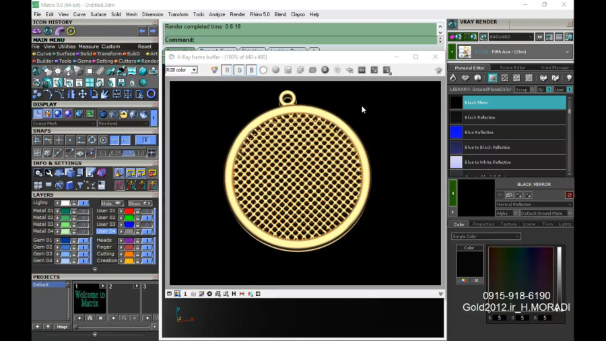The height and width of the screenshot is (341, 606).
Task: Expand the frame buffer bottom chevron
Action: pyautogui.click(x=440, y=294)
